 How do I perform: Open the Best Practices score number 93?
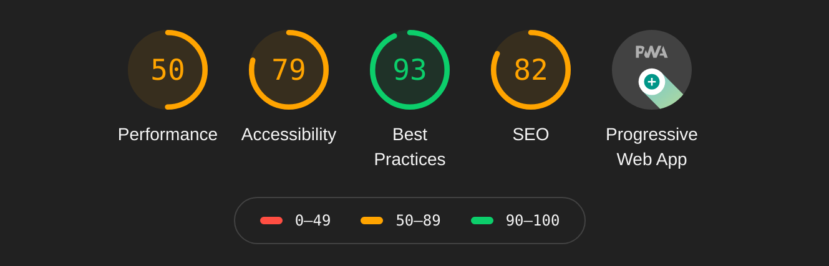click(410, 70)
